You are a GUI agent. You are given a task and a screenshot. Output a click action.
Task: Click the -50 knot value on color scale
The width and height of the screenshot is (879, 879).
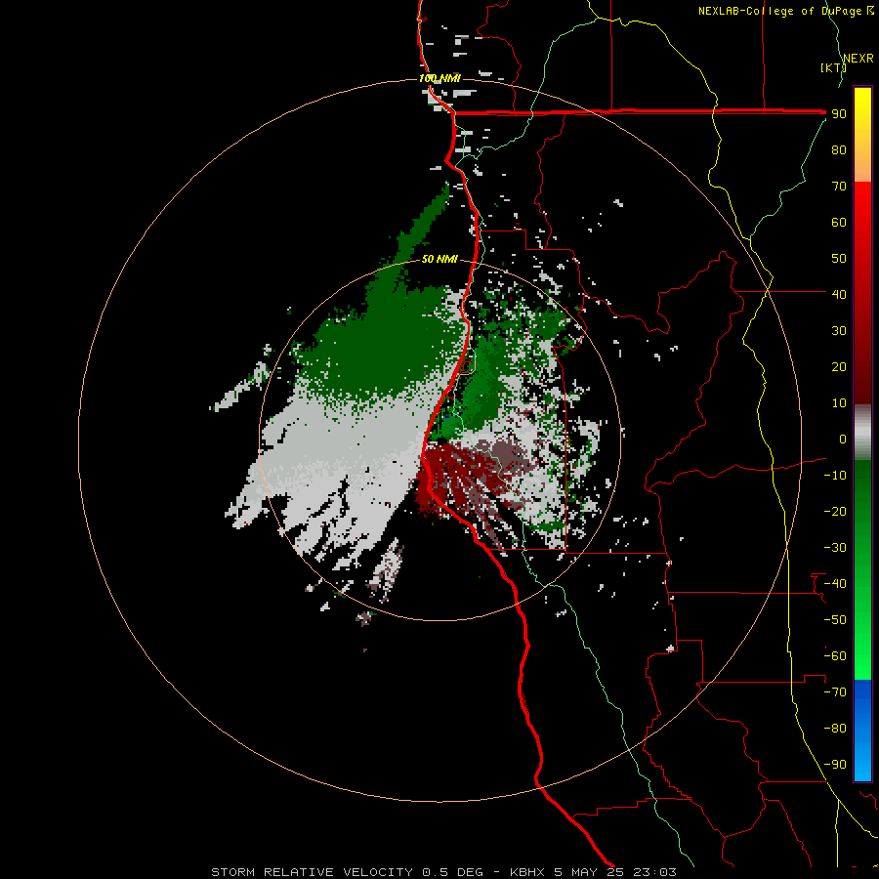tap(835, 620)
